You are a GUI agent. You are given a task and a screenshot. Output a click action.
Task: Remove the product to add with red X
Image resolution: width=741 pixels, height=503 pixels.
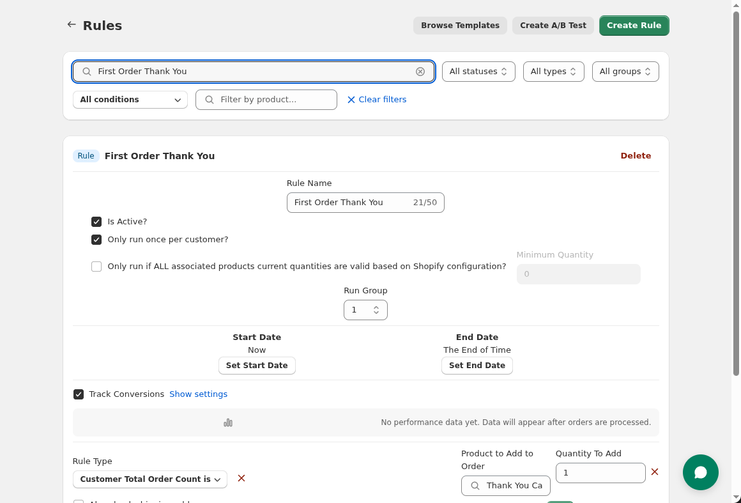click(x=655, y=472)
